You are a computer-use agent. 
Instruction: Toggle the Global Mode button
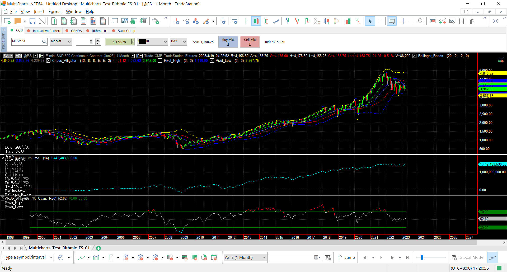click(x=468, y=257)
